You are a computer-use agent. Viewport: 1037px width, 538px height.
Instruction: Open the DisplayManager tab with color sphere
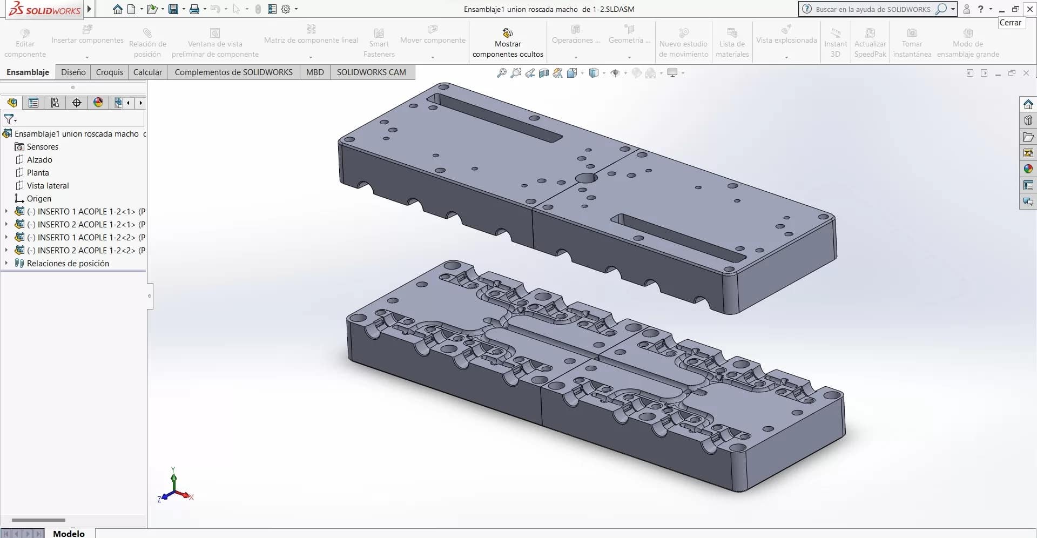click(x=98, y=103)
